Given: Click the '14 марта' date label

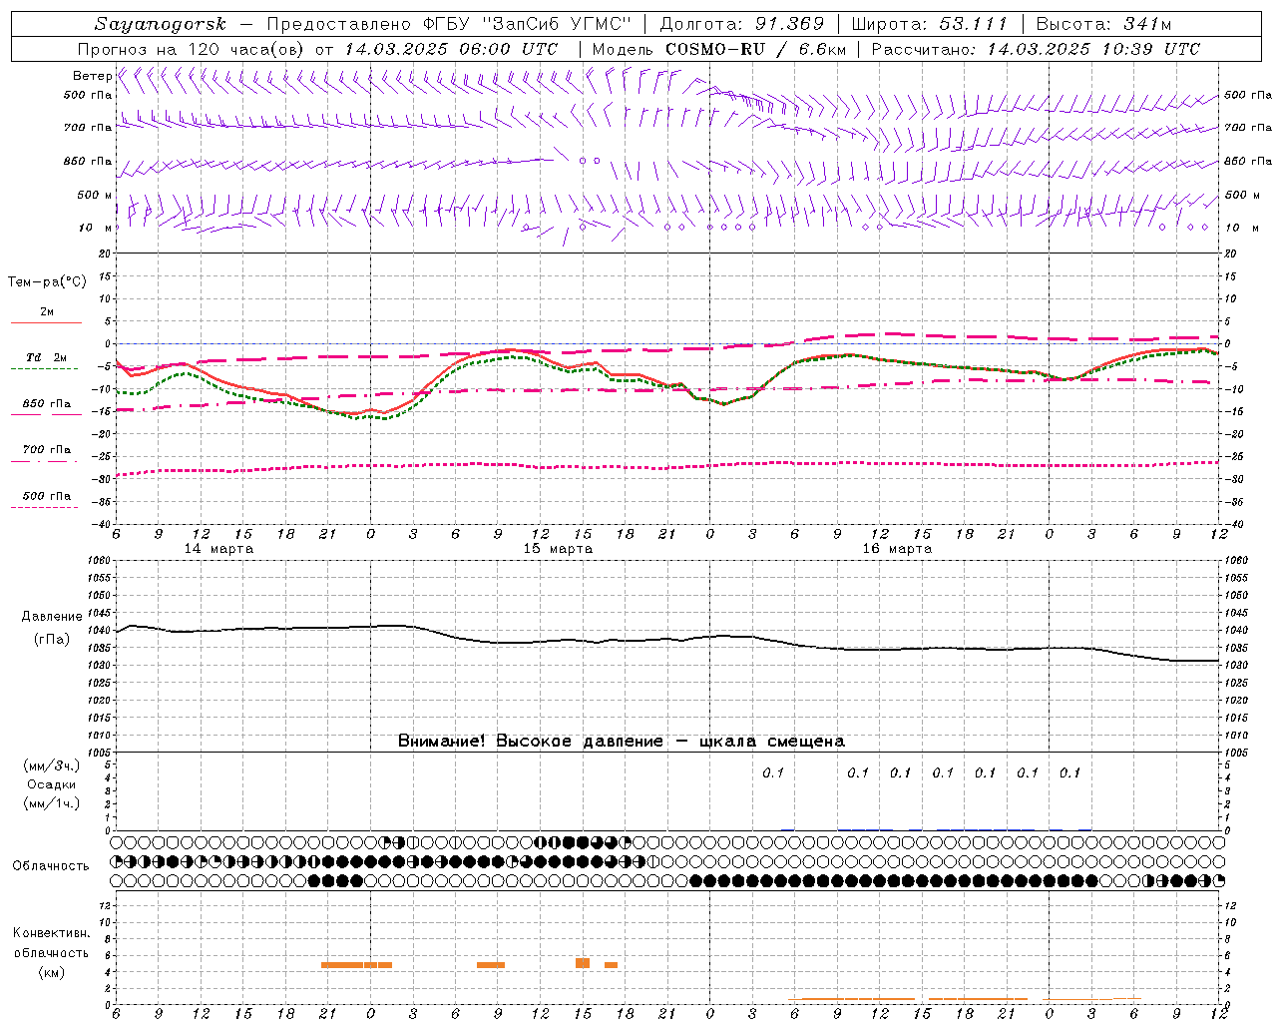Looking at the screenshot, I should pos(218,549).
